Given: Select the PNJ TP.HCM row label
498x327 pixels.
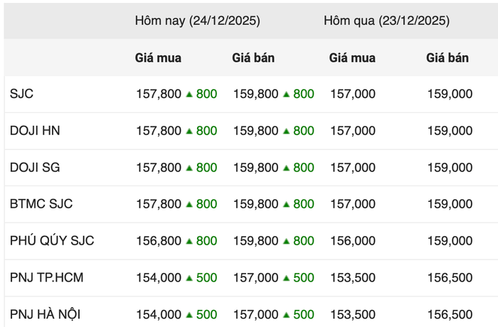Looking at the screenshot, I should pyautogui.click(x=47, y=278).
